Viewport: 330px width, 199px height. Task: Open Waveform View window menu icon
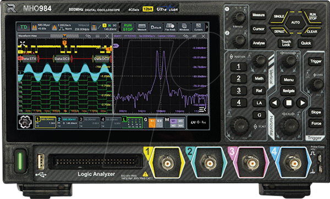pos(98,36)
